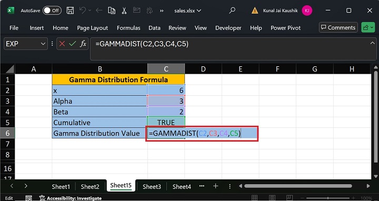The image size is (379, 201).
Task: Click the Find and Replace toolbar icon
Action: coord(149,11)
